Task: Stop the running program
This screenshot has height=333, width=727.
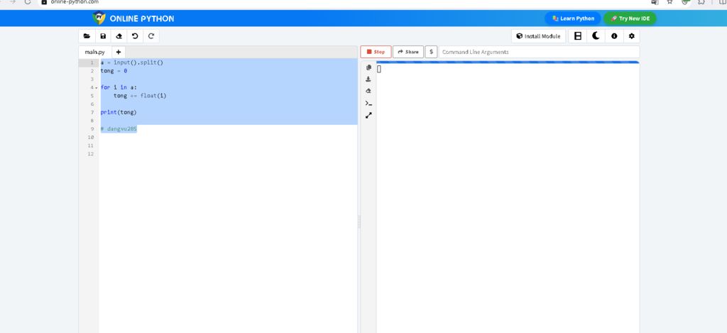Action: (376, 52)
